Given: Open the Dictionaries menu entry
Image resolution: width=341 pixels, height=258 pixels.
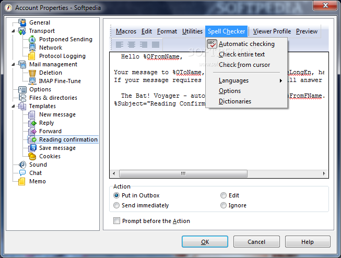Looking at the screenshot, I should (x=246, y=101).
